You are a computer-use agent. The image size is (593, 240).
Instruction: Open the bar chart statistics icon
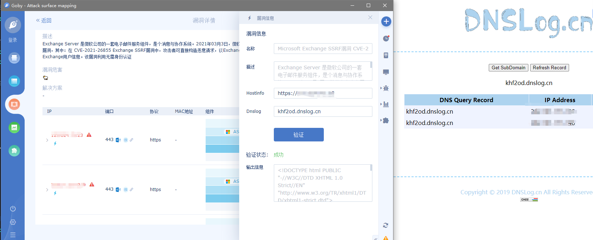point(386,104)
